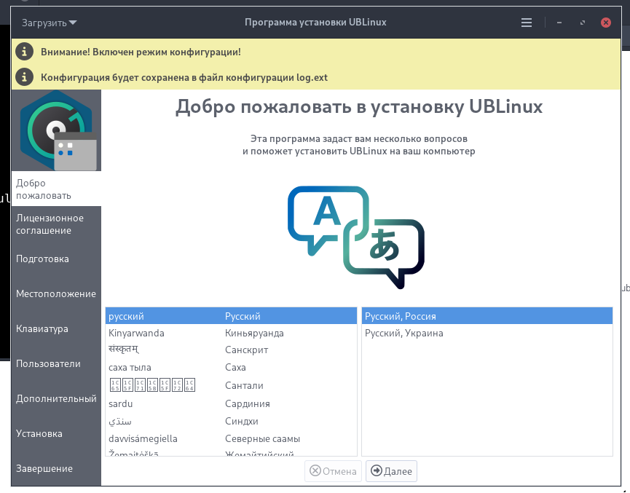Choose the Синдхи language row
The height and width of the screenshot is (493, 630).
pyautogui.click(x=231, y=421)
